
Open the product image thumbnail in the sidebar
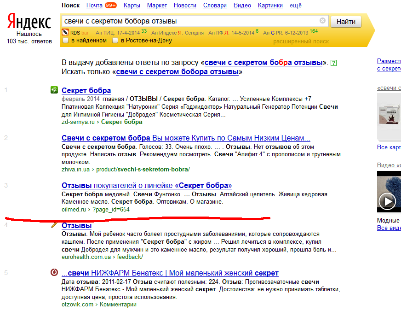click(x=389, y=116)
